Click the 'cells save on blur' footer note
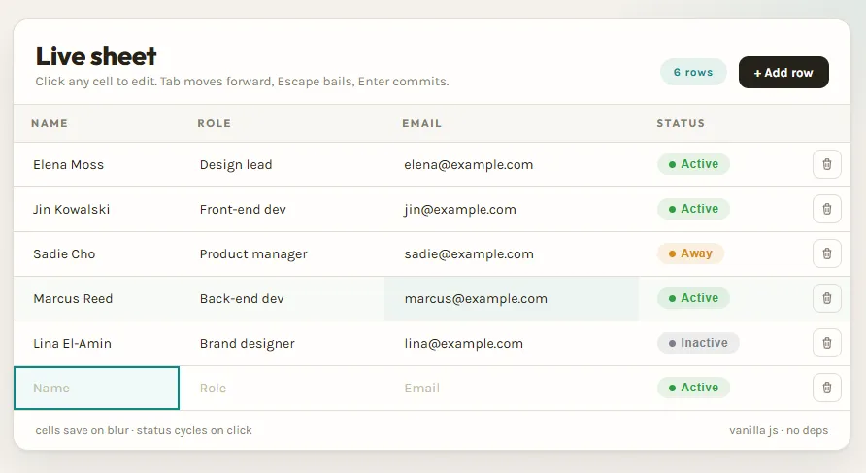The width and height of the screenshot is (866, 473). click(82, 430)
